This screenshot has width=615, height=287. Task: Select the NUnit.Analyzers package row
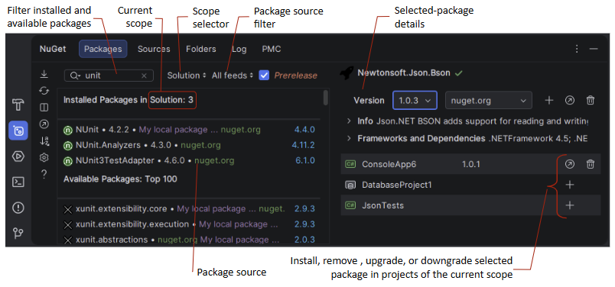coord(189,145)
